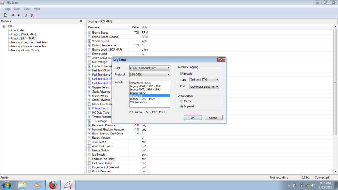Click the battery icon in the tray
Viewport: 338px width, 190px height.
click(301, 185)
